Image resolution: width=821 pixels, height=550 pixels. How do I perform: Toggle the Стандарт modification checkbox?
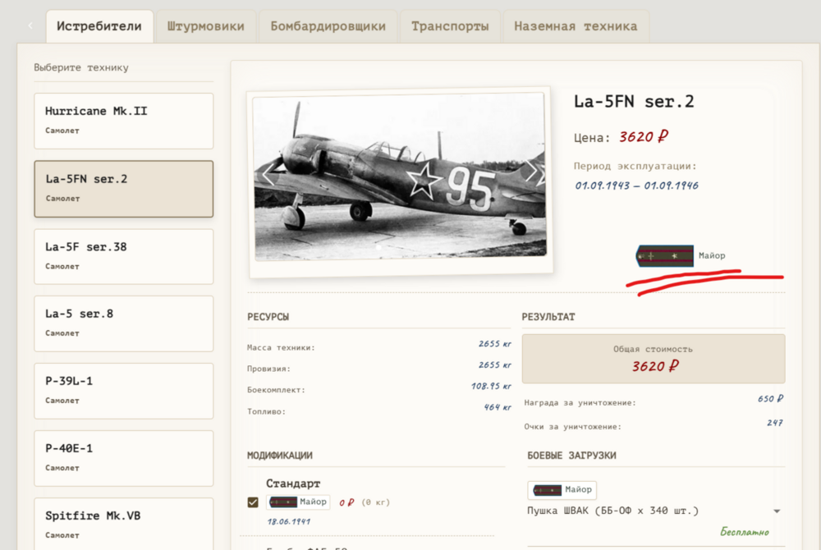253,502
